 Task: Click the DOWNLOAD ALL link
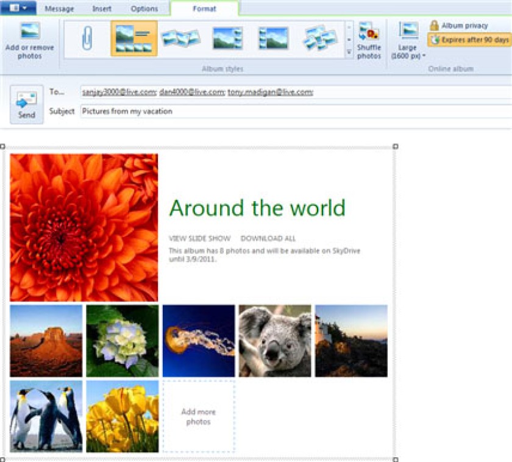[x=268, y=238]
